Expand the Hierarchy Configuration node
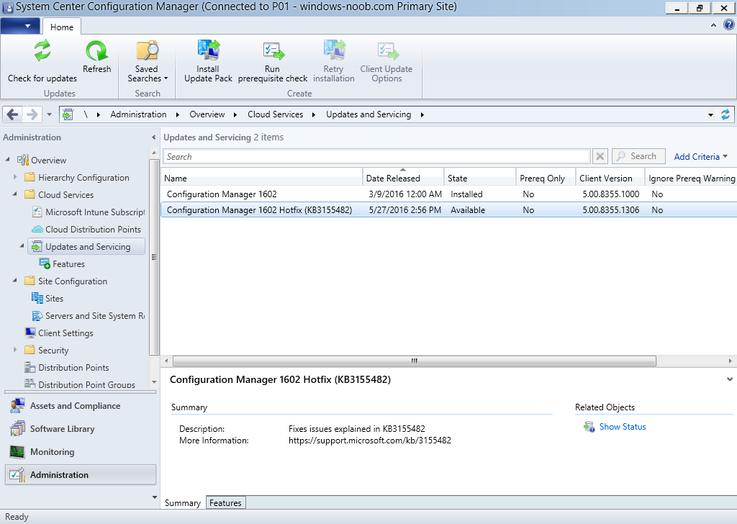The width and height of the screenshot is (737, 524). tap(15, 177)
